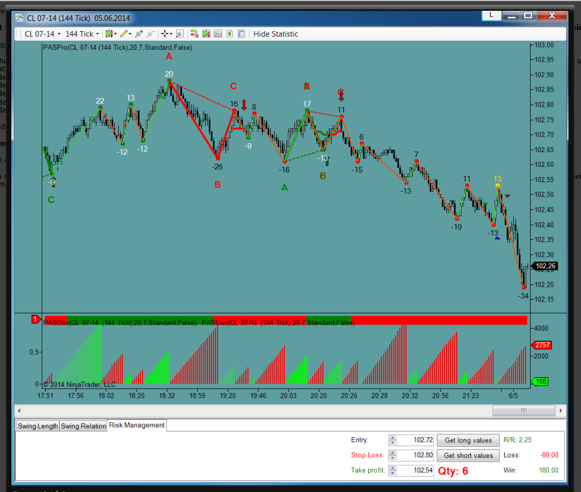The height and width of the screenshot is (492, 581).
Task: Click the red panel marker labeled 1
Action: click(x=36, y=319)
